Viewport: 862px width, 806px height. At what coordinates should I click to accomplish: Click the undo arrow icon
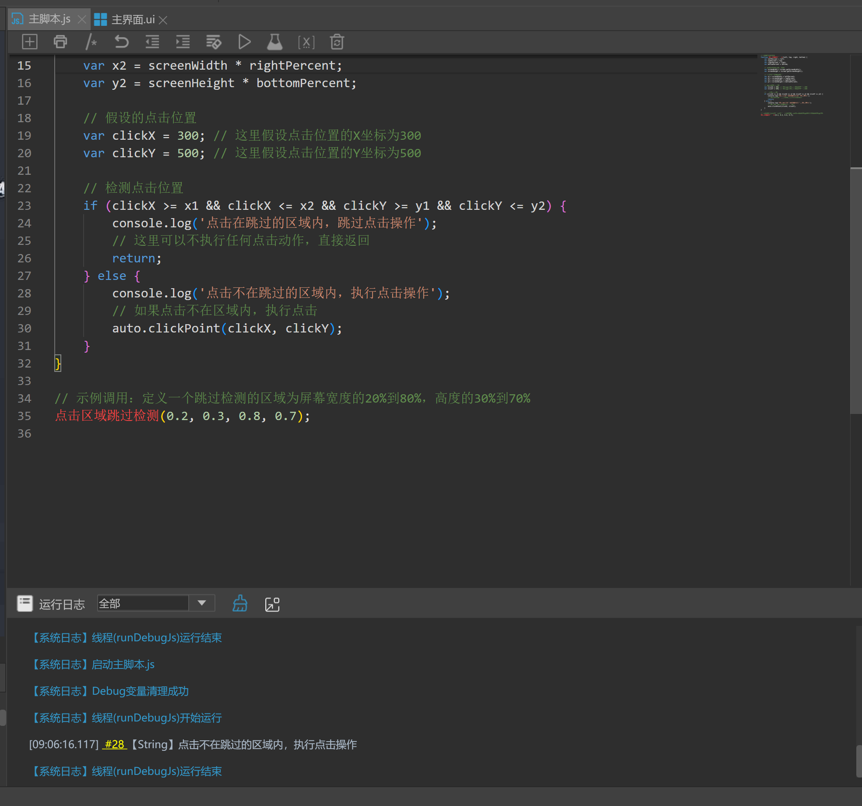(122, 42)
